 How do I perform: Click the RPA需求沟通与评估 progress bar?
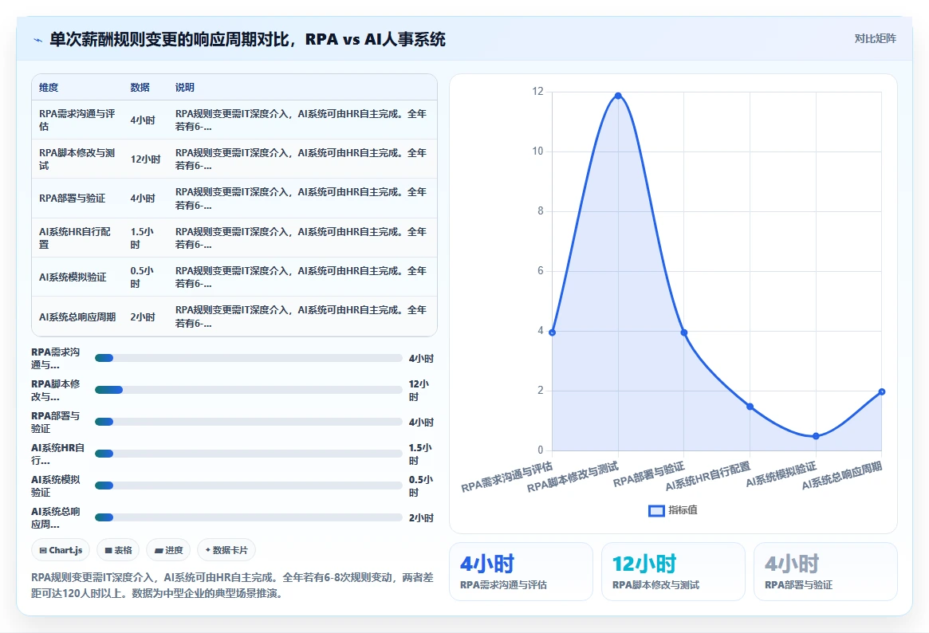[248, 358]
